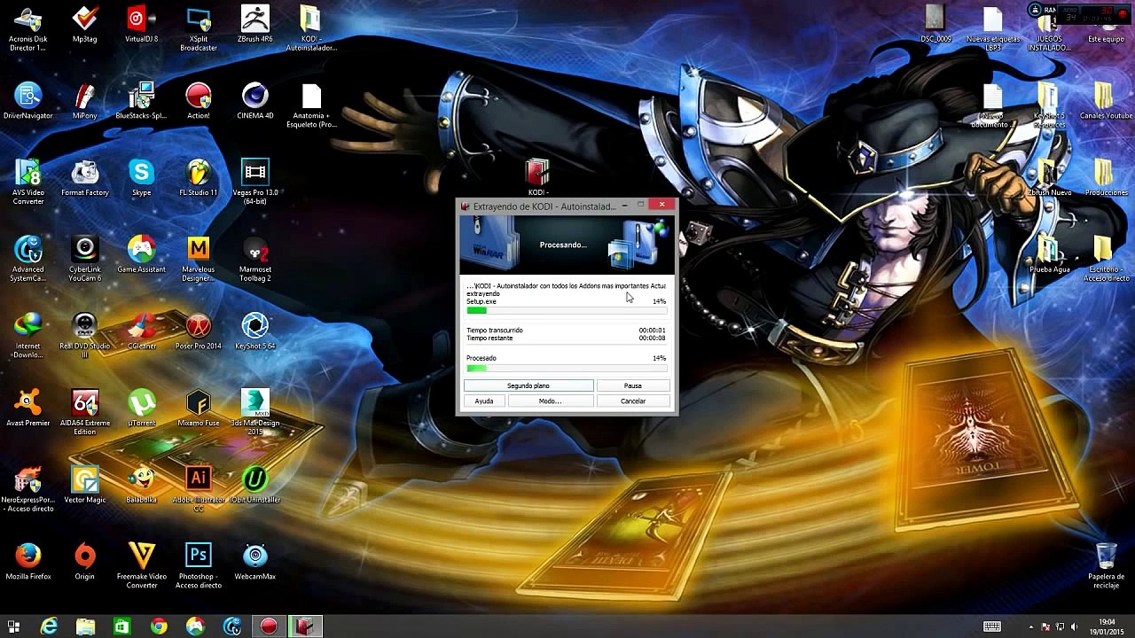Open the Papelera de reciclaje icon

1106,566
